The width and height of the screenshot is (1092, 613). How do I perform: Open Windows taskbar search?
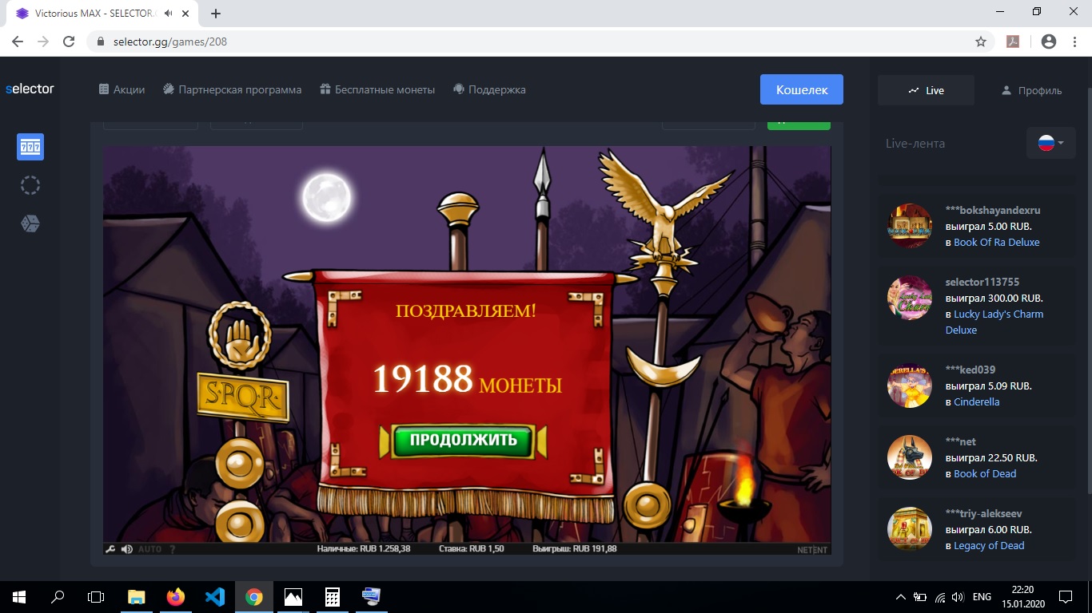(x=58, y=597)
